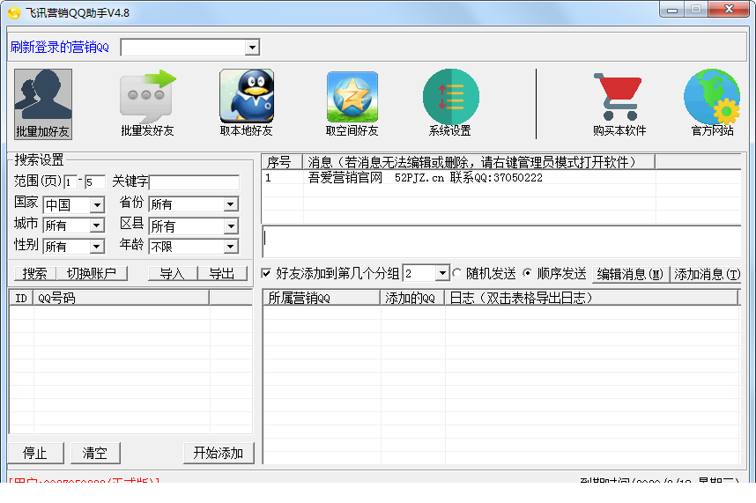Click the 切换账户 switch account button
Image resolution: width=756 pixels, height=503 pixels.
point(92,274)
